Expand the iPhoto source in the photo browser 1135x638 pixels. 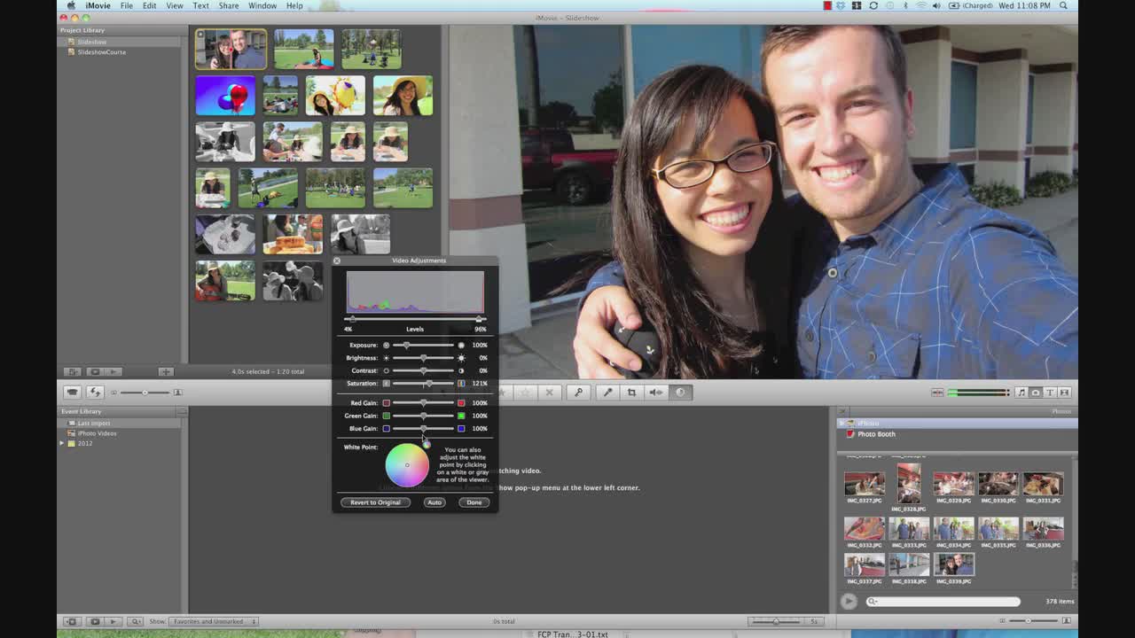pos(841,424)
